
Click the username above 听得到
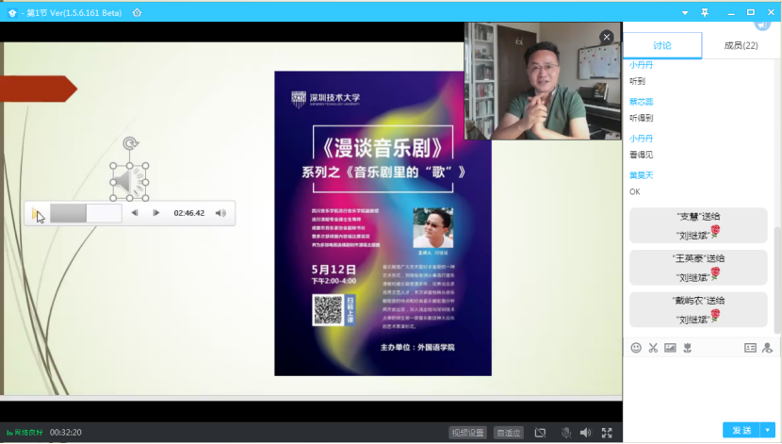point(641,102)
